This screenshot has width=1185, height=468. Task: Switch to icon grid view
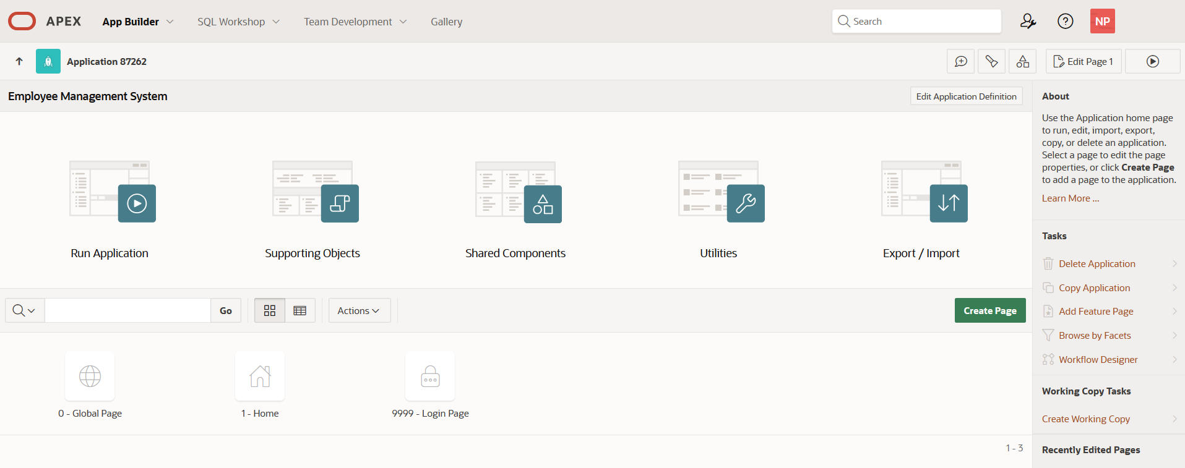[x=270, y=310]
